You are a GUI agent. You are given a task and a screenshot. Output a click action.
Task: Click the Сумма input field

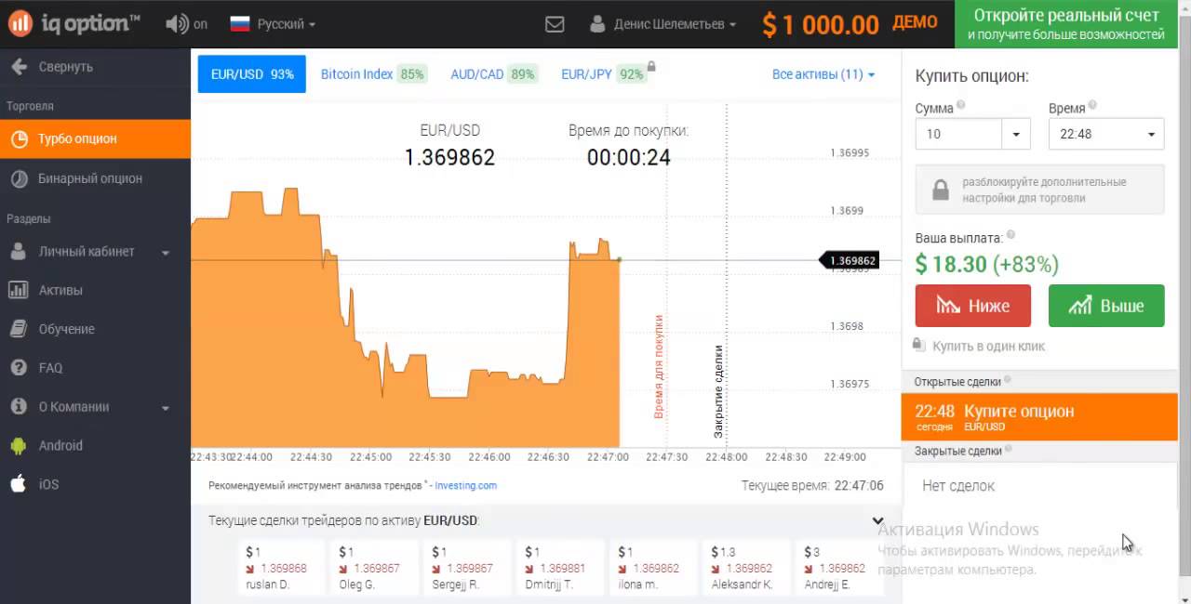click(x=958, y=134)
